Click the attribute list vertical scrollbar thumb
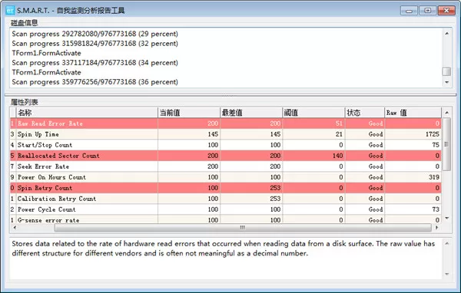Image resolution: width=461 pixels, height=293 pixels. (x=446, y=144)
